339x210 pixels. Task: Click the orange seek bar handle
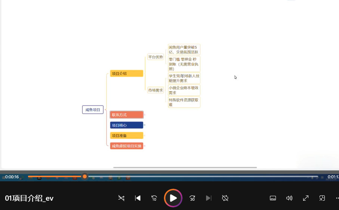pyautogui.click(x=85, y=176)
